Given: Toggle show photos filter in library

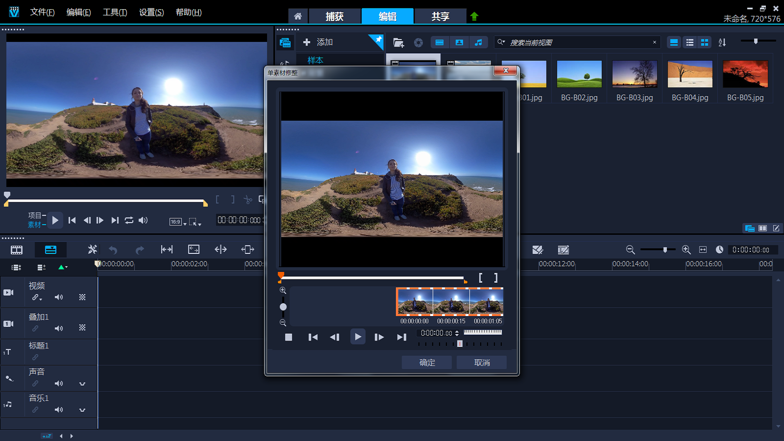Looking at the screenshot, I should click(459, 43).
